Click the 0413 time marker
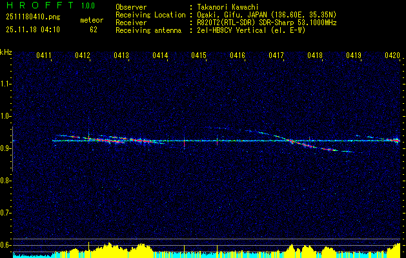The height and width of the screenshot is (258, 406). [x=121, y=55]
